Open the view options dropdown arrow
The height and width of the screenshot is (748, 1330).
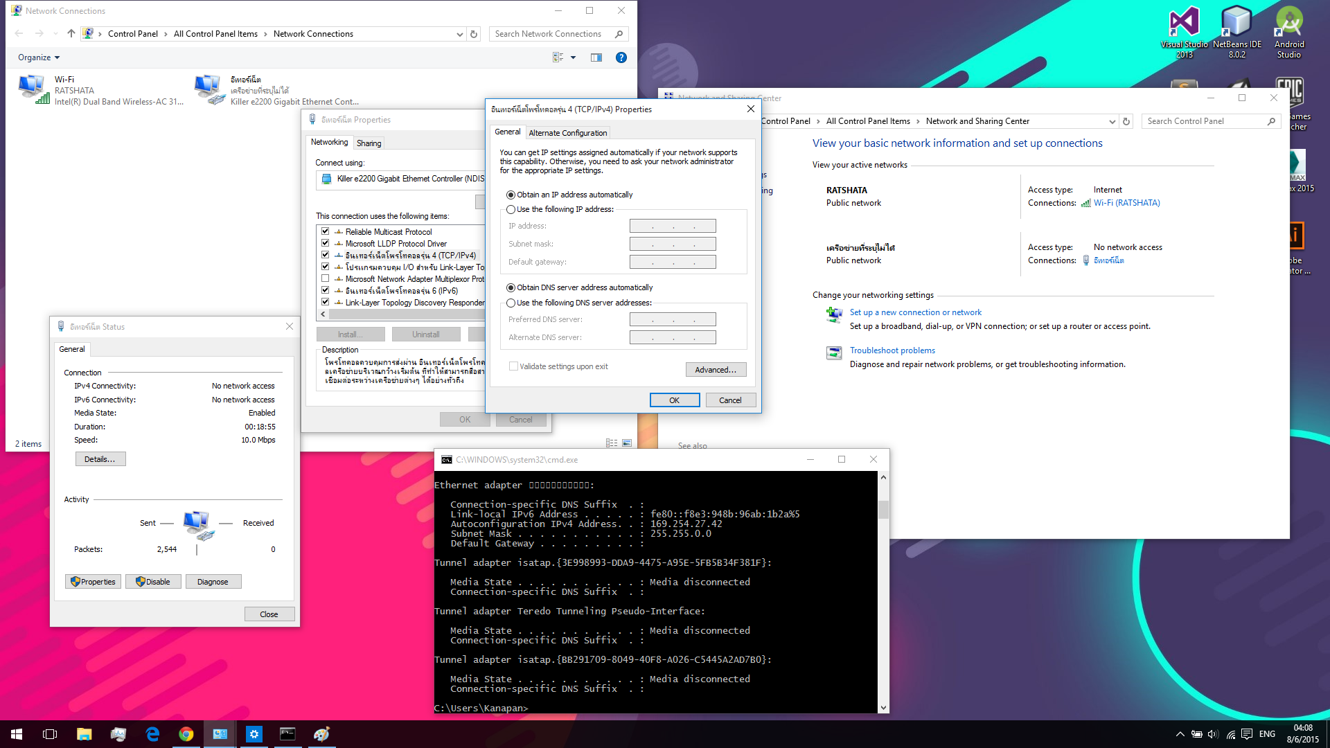pos(573,57)
